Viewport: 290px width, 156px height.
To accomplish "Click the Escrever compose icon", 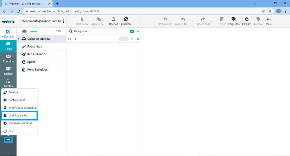I will (x=8, y=32).
